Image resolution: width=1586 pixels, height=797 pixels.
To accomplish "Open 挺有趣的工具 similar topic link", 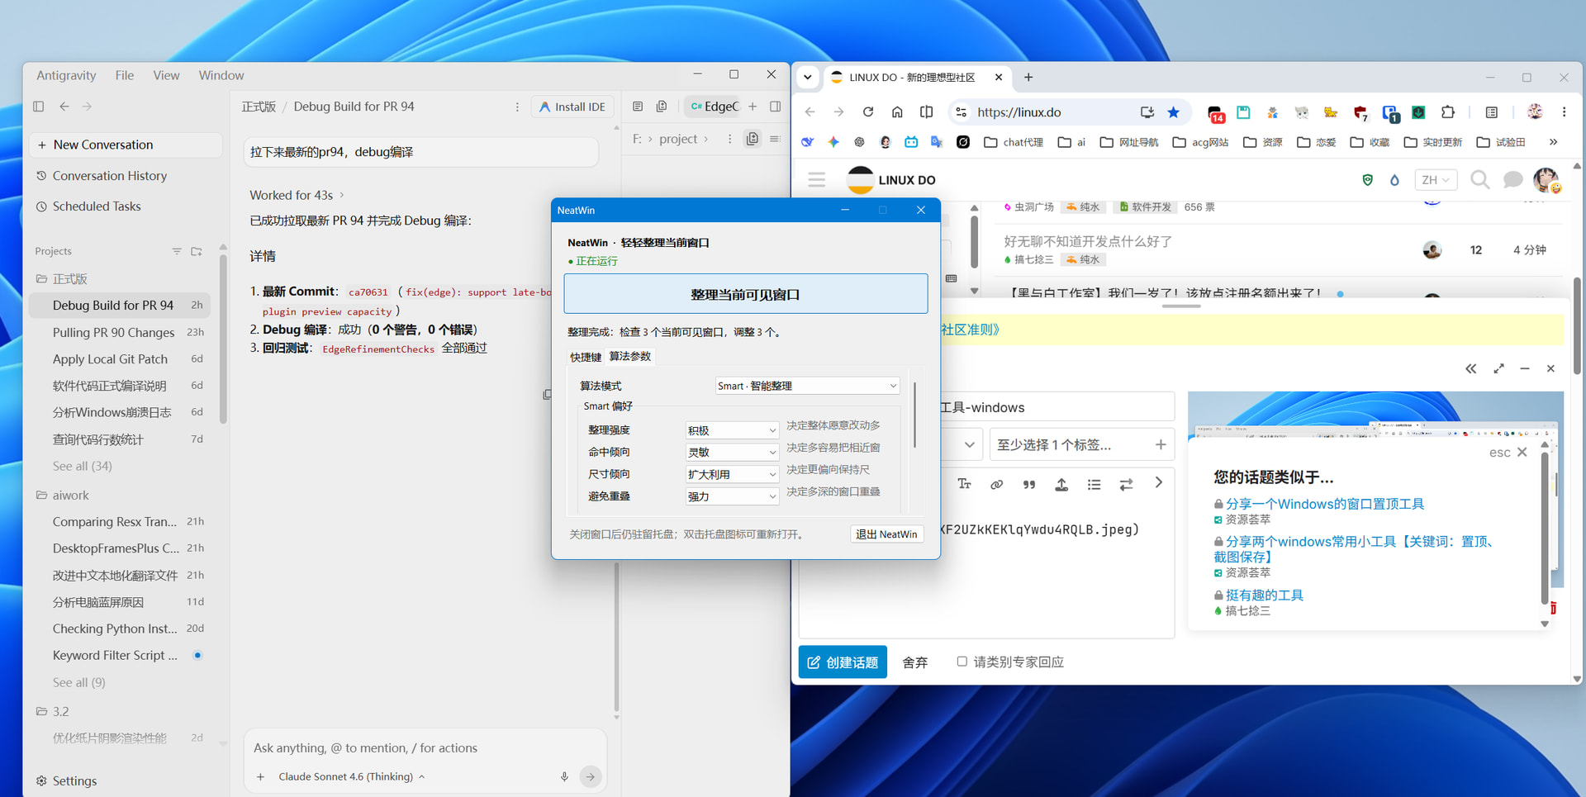I will [x=1264, y=595].
